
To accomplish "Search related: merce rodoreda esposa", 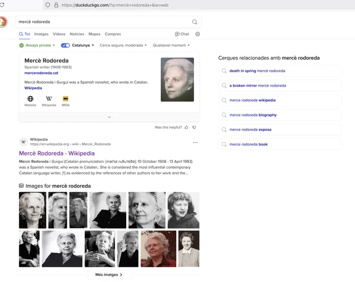I will pos(280,130).
